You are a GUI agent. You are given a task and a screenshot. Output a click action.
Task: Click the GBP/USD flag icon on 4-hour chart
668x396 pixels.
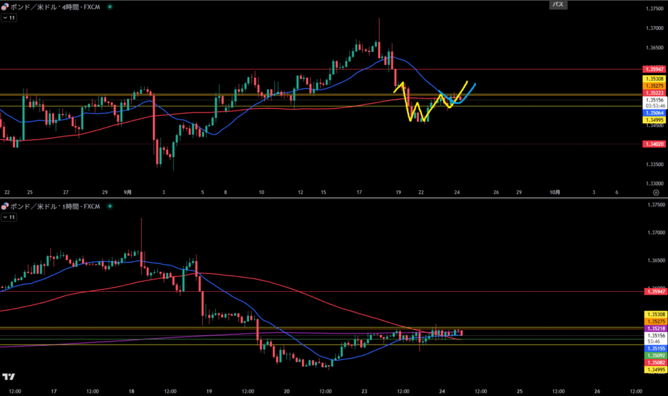pos(6,7)
